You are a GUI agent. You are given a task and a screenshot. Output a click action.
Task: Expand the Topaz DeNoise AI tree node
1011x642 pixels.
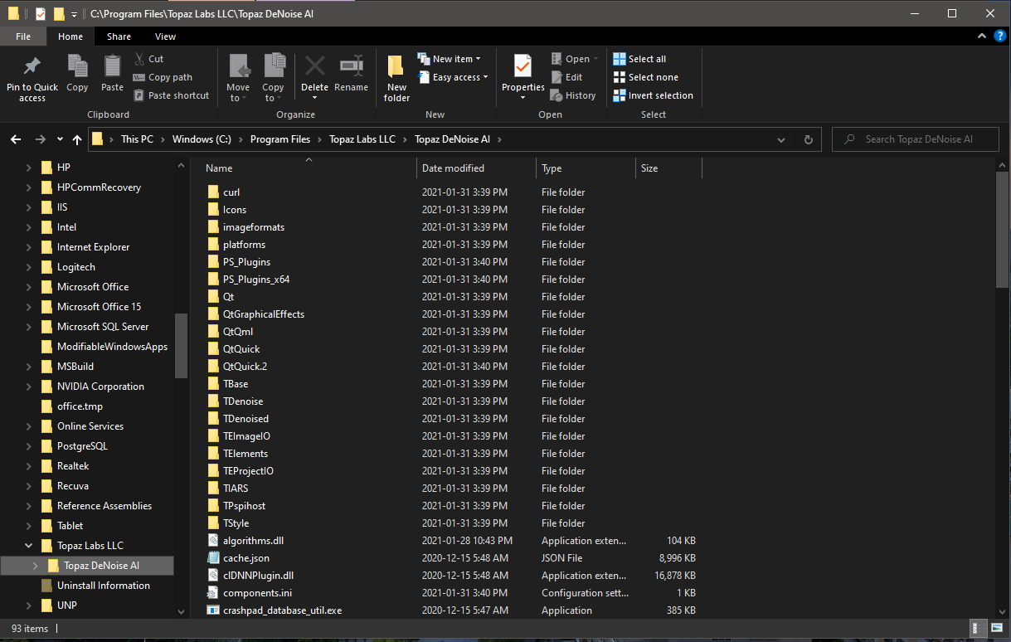click(x=35, y=566)
